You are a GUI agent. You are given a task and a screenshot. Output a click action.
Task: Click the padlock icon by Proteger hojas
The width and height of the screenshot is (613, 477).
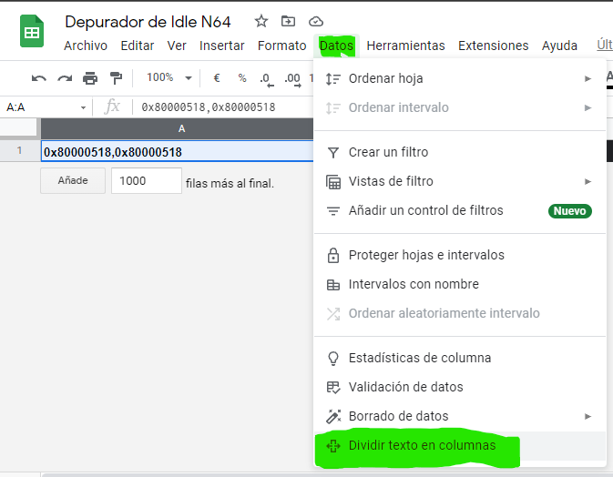coord(333,255)
